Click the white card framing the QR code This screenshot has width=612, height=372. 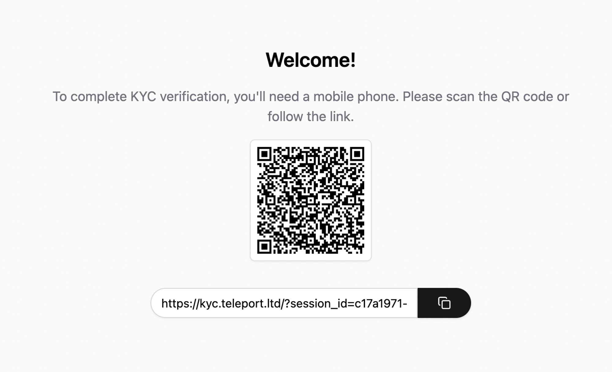click(x=311, y=200)
